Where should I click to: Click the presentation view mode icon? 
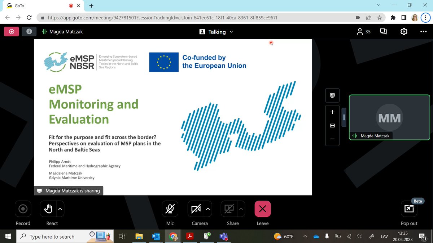point(332,95)
